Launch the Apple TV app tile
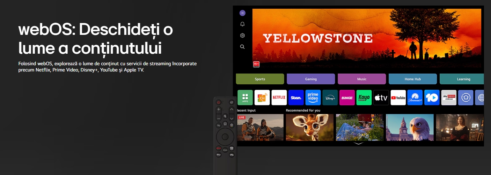This screenshot has width=491, height=175. tap(381, 98)
